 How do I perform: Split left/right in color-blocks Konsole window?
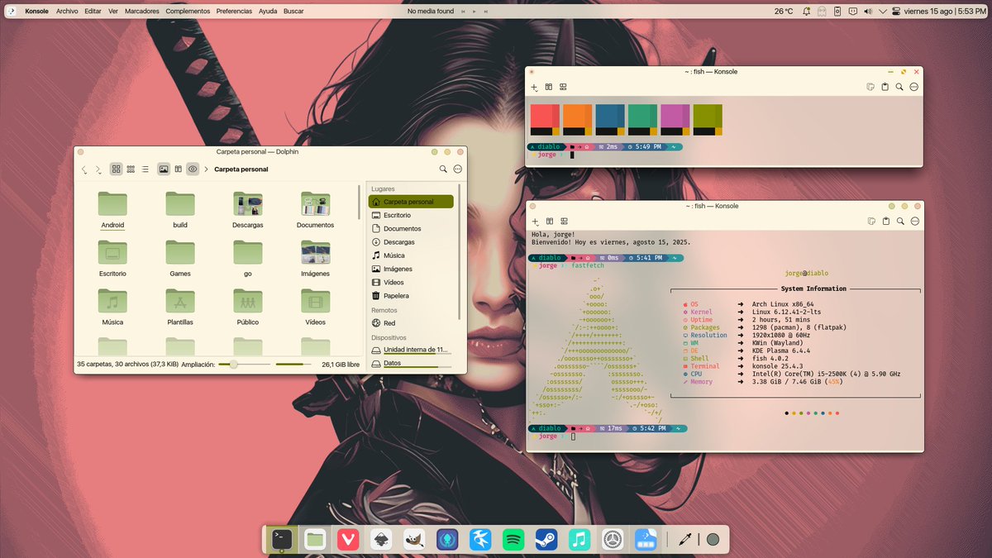(x=549, y=87)
